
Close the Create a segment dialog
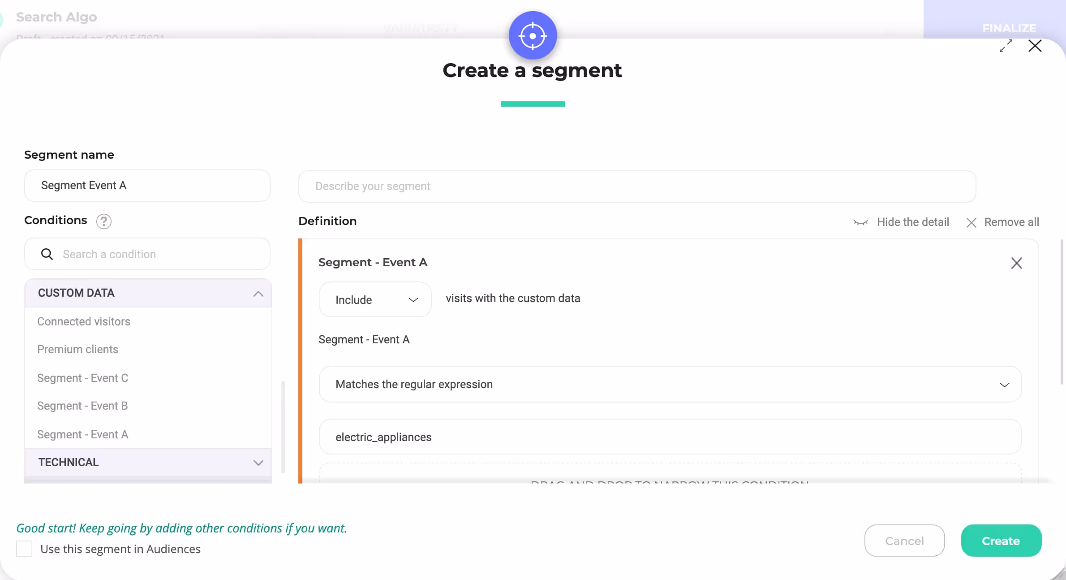[x=1035, y=46]
